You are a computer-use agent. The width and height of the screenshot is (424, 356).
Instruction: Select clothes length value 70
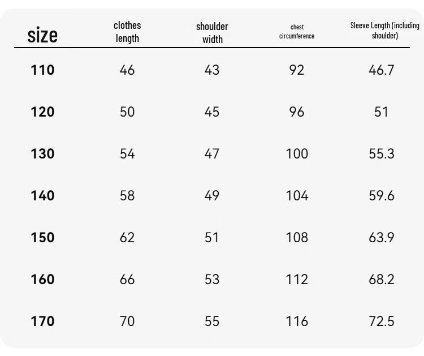[127, 321]
